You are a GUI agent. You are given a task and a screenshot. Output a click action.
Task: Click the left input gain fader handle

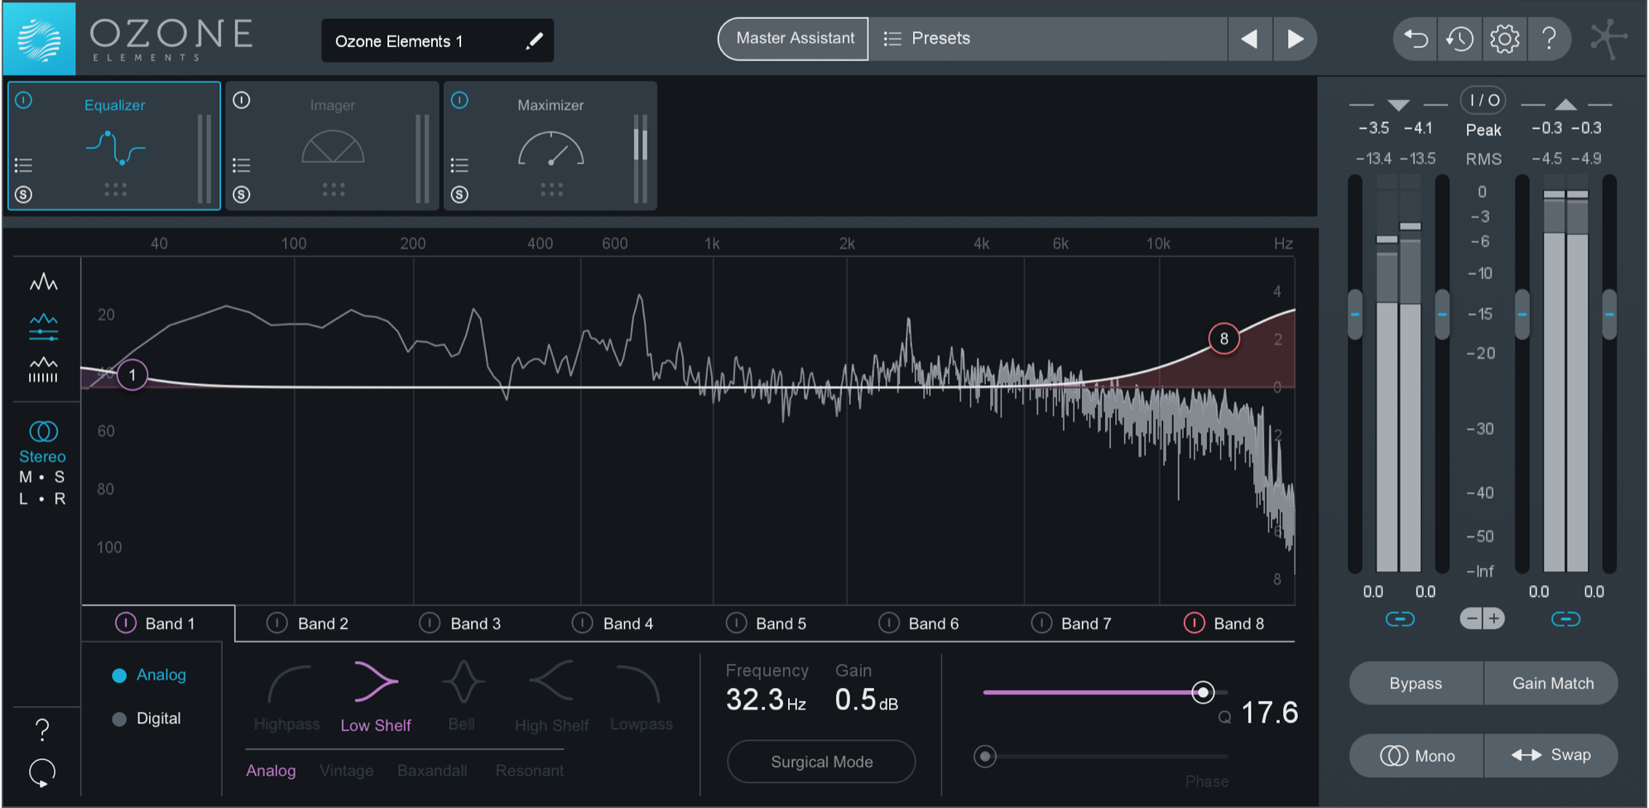tap(1355, 315)
